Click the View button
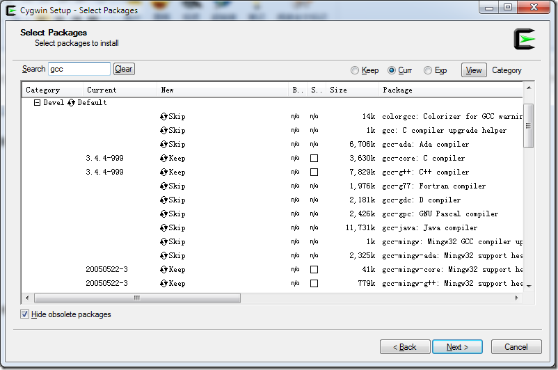558x370 pixels. pos(474,70)
